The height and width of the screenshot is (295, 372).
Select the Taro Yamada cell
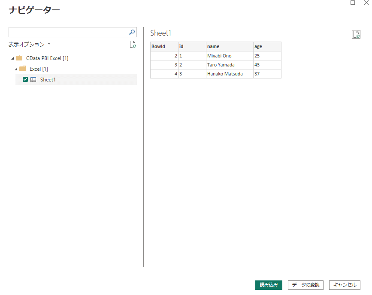pyautogui.click(x=229, y=65)
